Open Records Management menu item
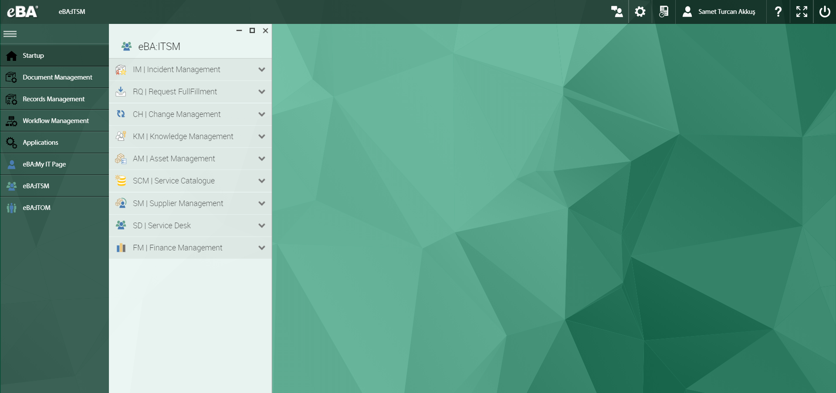The image size is (836, 393). click(54, 99)
